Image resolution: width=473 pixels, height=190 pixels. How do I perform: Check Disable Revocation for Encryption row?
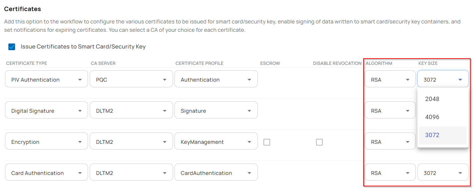[x=319, y=142]
